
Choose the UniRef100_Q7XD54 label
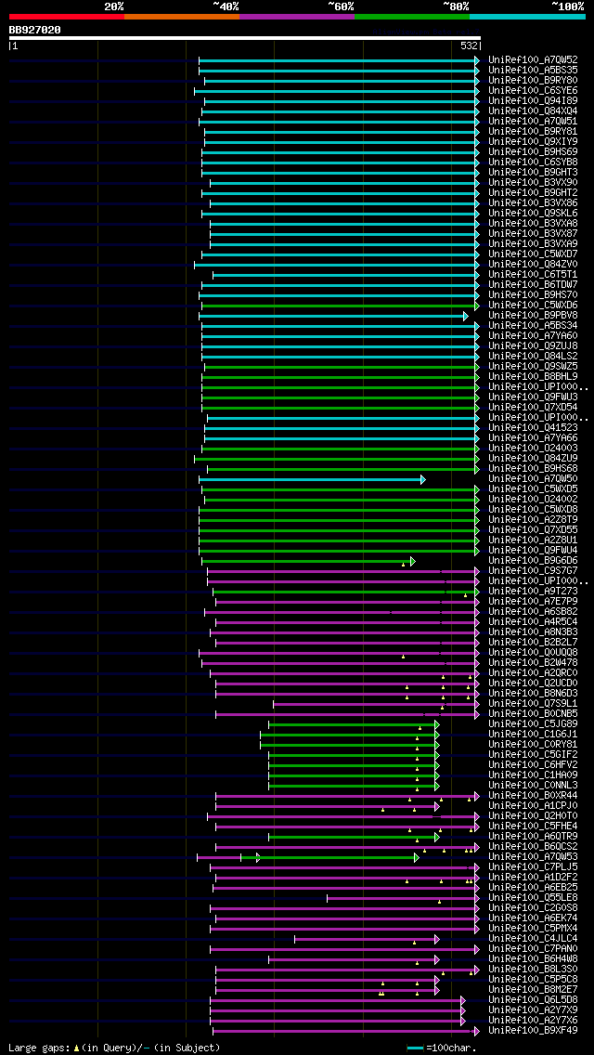(533, 407)
